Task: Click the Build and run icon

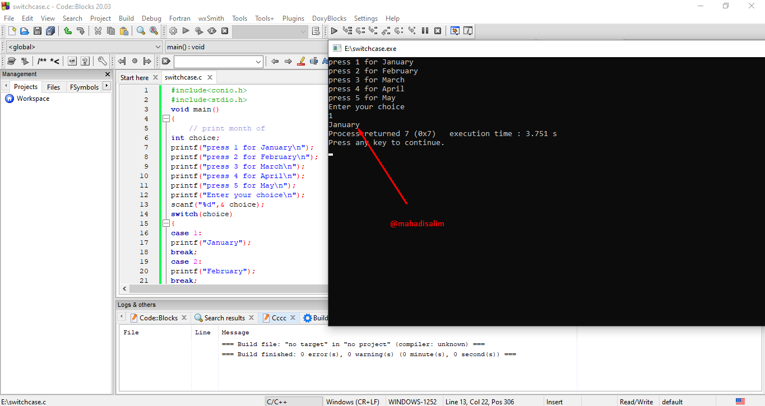Action: point(199,31)
